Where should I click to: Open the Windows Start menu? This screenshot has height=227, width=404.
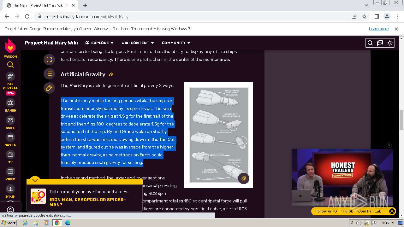(x=9, y=223)
